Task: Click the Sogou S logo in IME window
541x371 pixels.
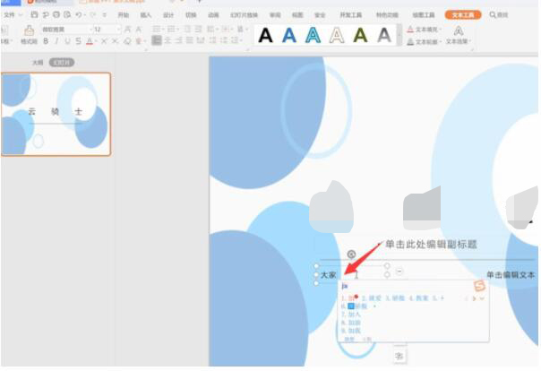Action: click(x=479, y=286)
